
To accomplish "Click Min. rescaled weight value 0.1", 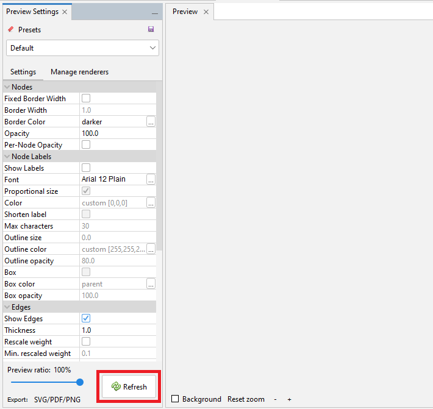I will (118, 354).
